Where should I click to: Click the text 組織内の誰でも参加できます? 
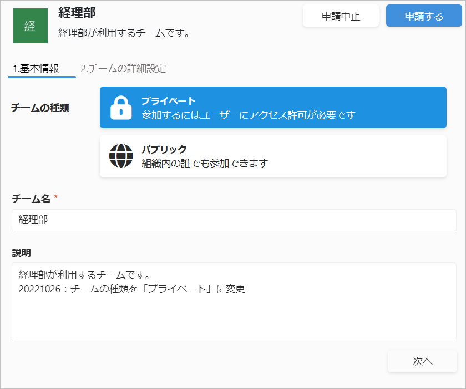coord(205,163)
